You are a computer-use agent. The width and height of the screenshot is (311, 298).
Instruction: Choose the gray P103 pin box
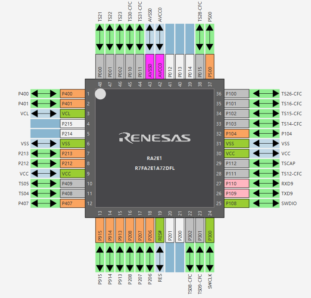pyautogui.click(x=237, y=124)
